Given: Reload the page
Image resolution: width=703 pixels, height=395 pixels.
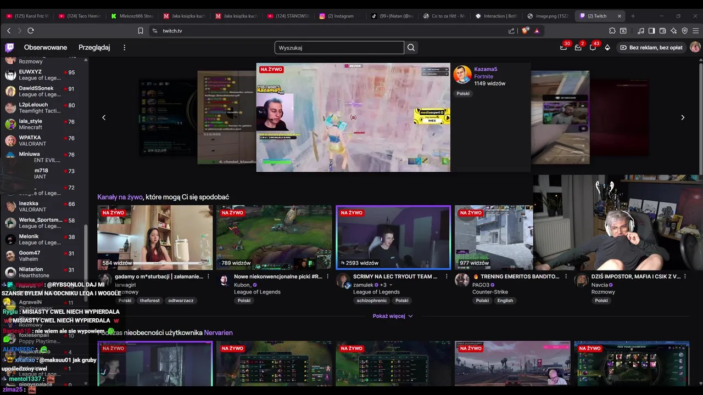Looking at the screenshot, I should tap(31, 31).
